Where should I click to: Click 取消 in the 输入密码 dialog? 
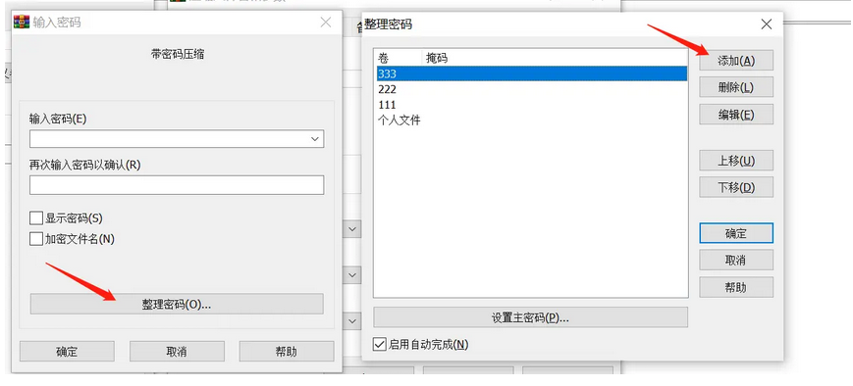(177, 352)
